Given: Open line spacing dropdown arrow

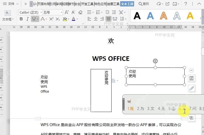Looking at the screenshot, I should (x=126, y=19).
